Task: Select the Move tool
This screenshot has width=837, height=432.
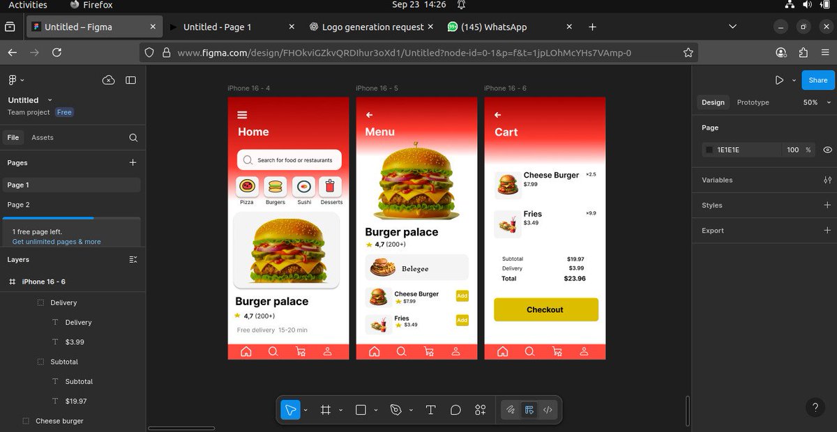Action: click(x=290, y=410)
